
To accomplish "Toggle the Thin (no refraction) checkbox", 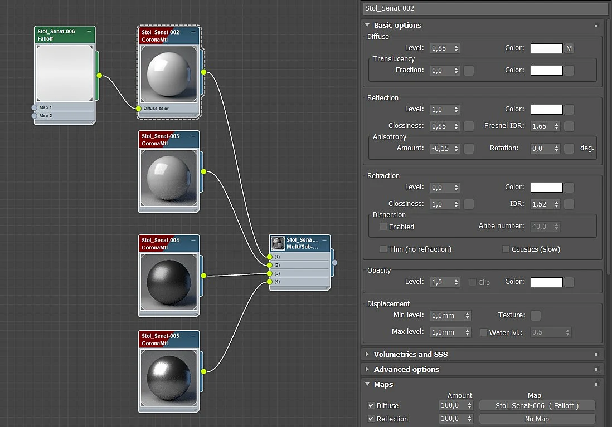I will click(383, 249).
